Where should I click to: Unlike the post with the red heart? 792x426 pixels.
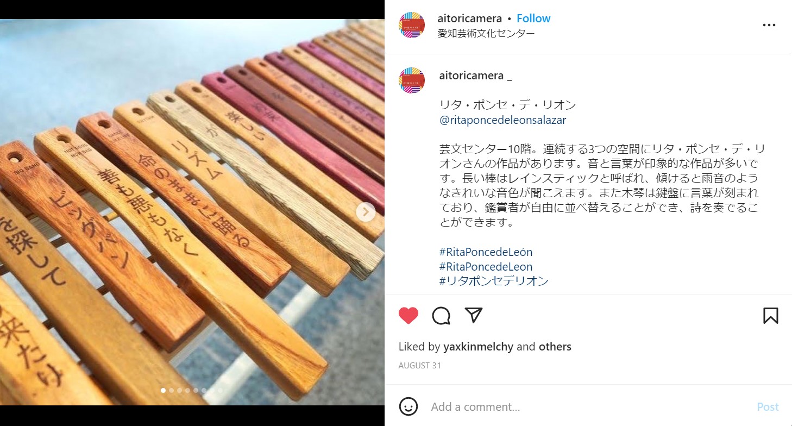[x=408, y=316]
